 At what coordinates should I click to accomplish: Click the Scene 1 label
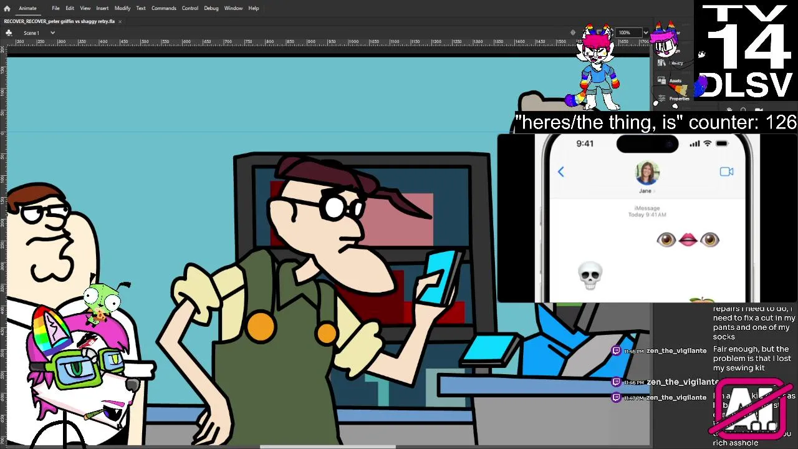[31, 33]
